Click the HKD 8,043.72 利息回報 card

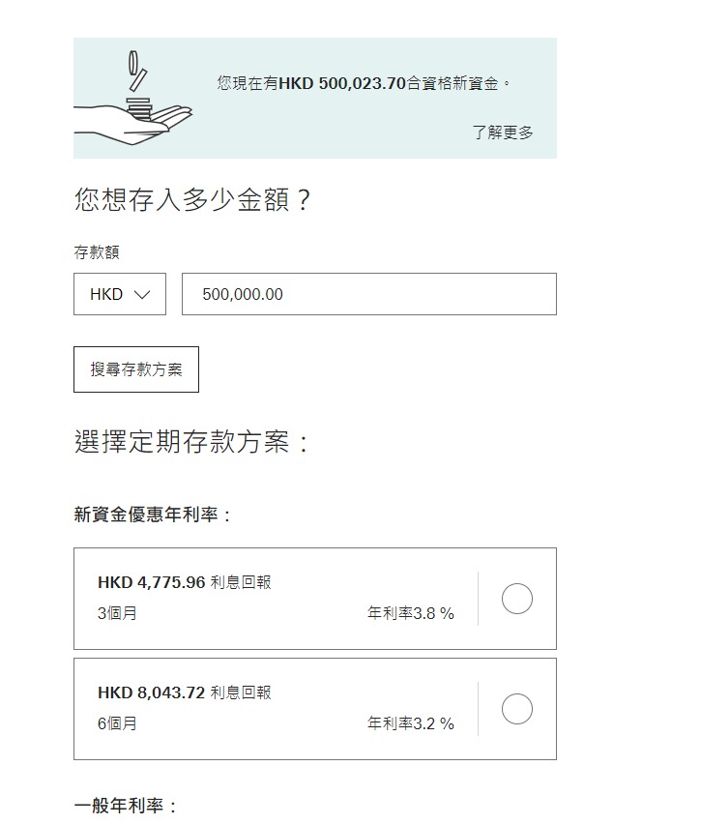[315, 709]
